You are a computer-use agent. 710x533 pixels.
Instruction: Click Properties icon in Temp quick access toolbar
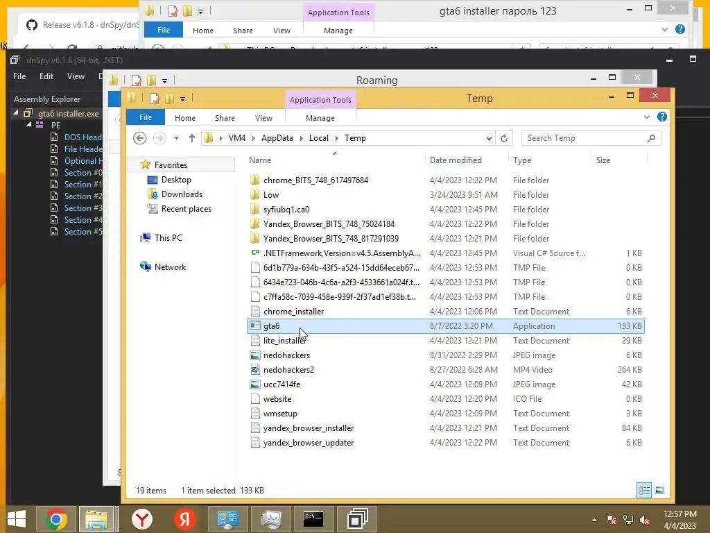pyautogui.click(x=154, y=99)
